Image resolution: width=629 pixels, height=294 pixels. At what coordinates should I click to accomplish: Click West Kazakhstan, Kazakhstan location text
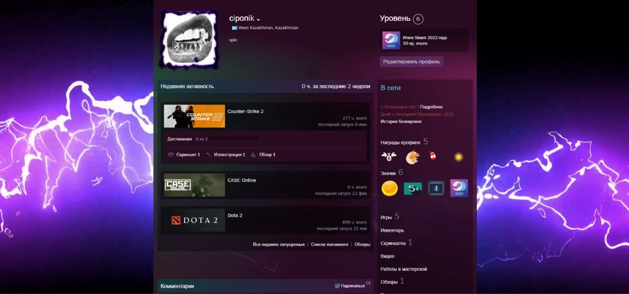point(268,28)
